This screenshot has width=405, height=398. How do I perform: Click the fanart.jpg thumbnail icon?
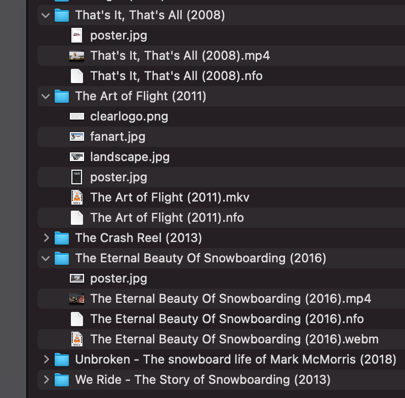coord(76,137)
